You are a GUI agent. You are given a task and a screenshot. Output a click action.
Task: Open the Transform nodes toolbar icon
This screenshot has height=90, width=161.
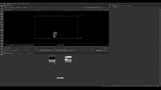2,27
